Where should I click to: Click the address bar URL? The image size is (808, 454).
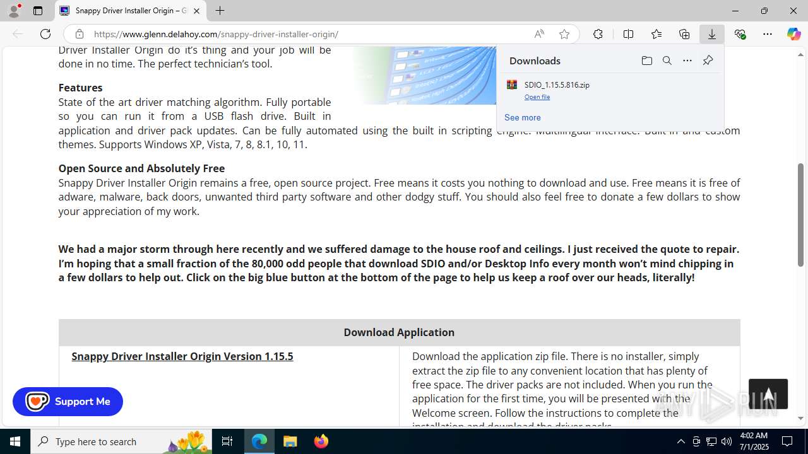[x=216, y=34]
